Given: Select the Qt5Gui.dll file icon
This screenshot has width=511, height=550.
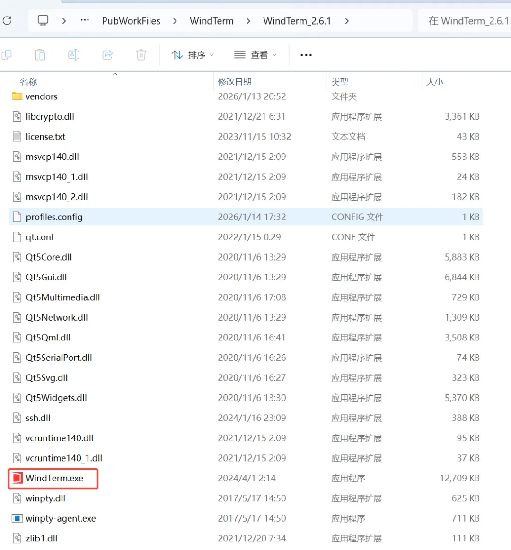Looking at the screenshot, I should coord(17,277).
